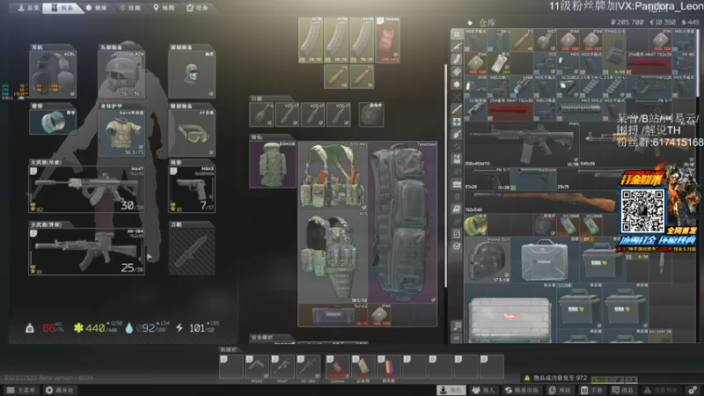The height and width of the screenshot is (396, 704).
Task: Select the Surv12 kit in backpack
Action: (333, 315)
